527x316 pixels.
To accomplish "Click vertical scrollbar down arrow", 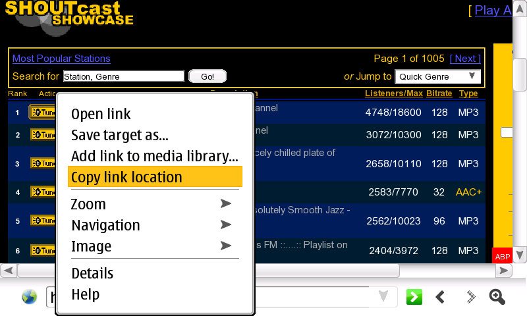I will 520,255.
